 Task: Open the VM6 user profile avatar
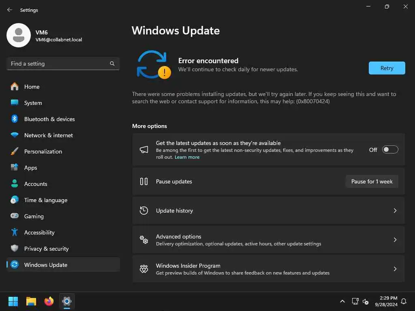pos(19,35)
